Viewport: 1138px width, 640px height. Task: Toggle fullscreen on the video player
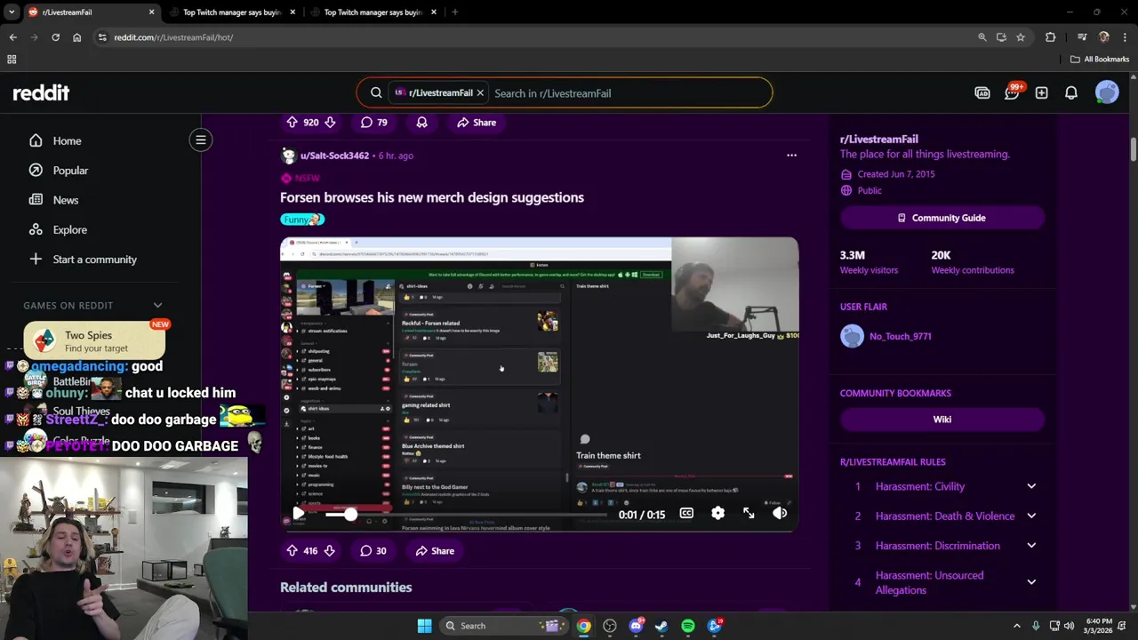click(x=749, y=514)
